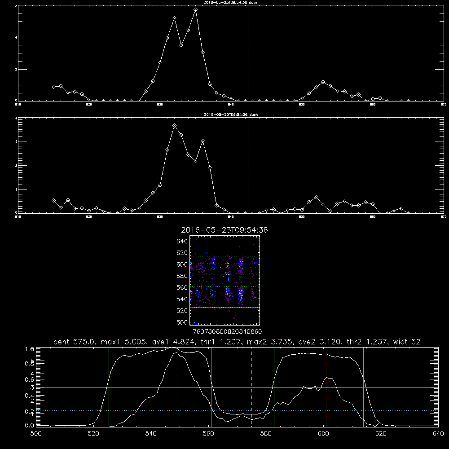
Task: Click the green vertical line near 561 in the bottom plot
Action: coord(211,387)
